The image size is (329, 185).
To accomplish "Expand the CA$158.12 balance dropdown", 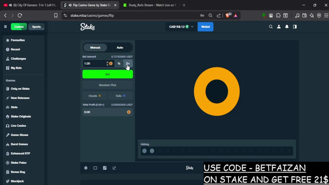I will pos(181,27).
